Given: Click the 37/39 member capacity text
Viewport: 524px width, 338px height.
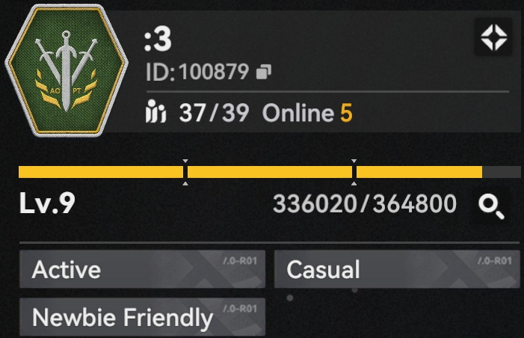Looking at the screenshot, I should coord(214,113).
